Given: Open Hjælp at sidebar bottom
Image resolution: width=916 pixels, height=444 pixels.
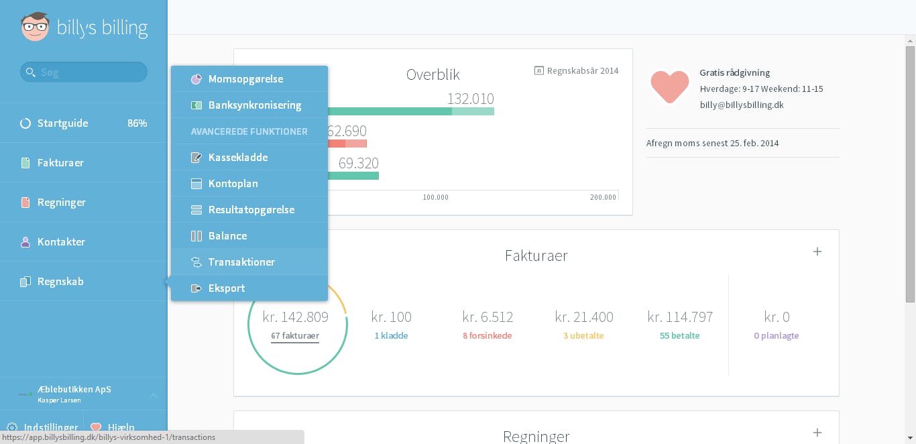Looking at the screenshot, I should tap(113, 427).
